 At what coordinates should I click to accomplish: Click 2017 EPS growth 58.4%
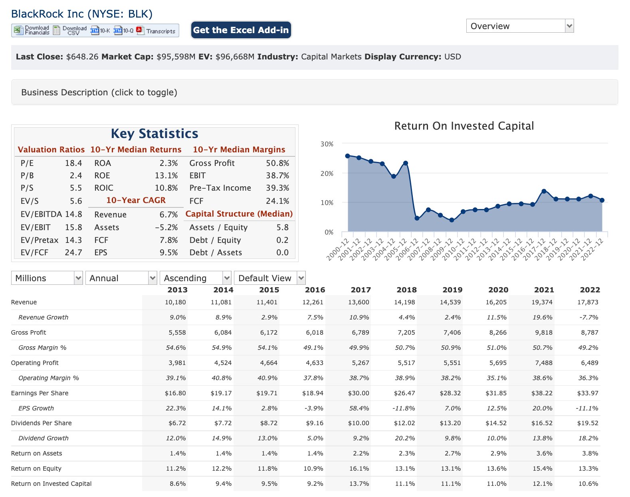[x=359, y=408]
